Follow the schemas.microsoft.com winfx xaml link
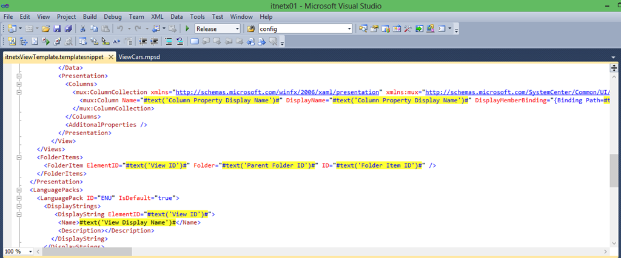 coord(277,92)
